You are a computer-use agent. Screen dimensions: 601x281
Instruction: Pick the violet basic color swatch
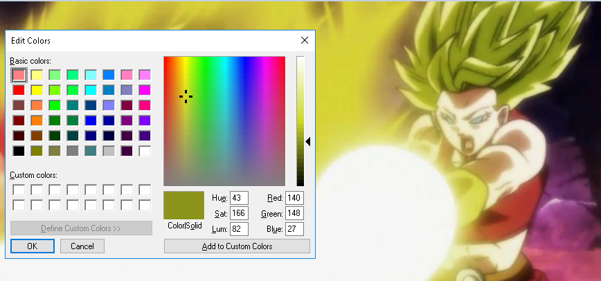145,120
